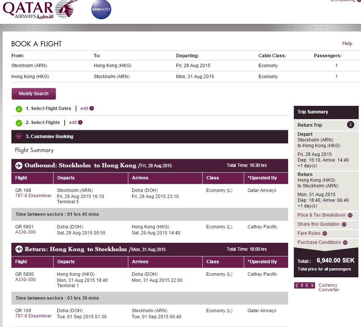Click the currency converter symbols icon
The width and height of the screenshot is (361, 327).
point(304,286)
